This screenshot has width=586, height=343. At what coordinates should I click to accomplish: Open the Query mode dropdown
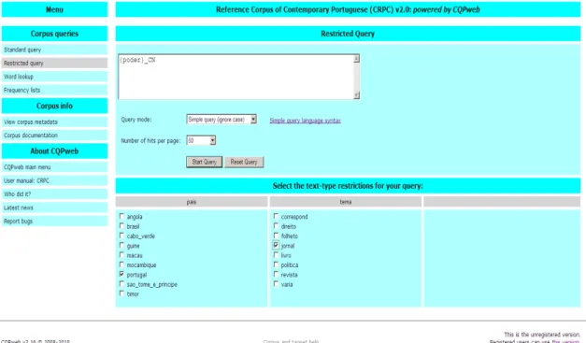click(222, 120)
